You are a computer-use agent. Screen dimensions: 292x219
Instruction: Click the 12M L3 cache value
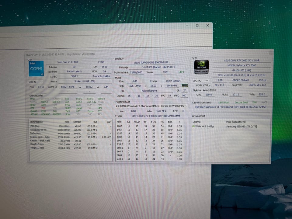click(106, 87)
